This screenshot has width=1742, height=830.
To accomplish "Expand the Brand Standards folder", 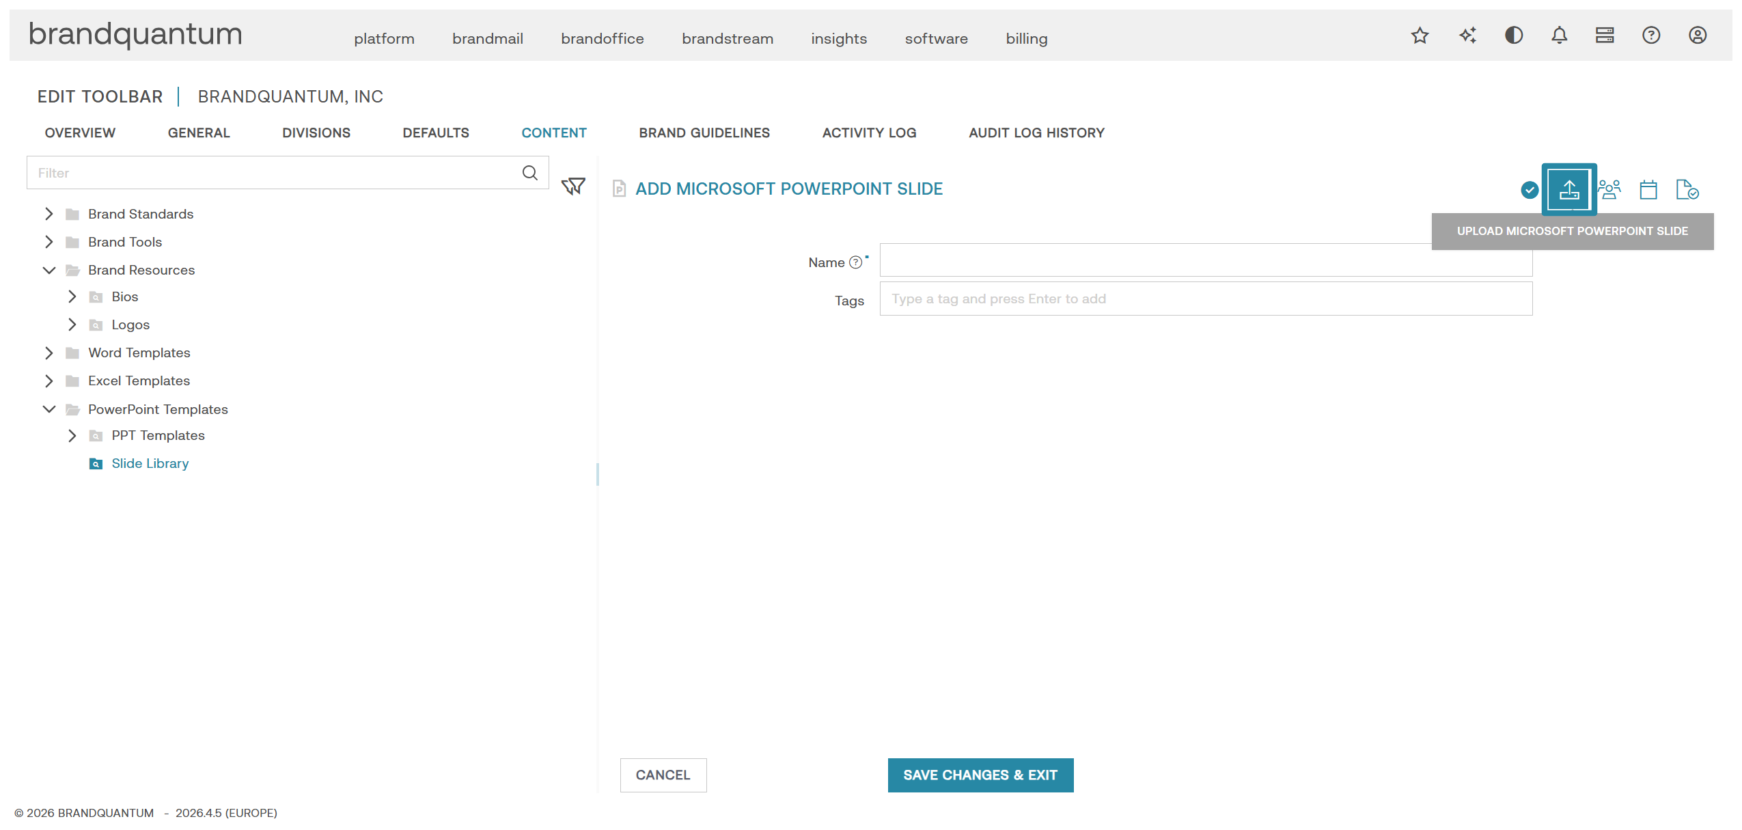I will click(49, 214).
